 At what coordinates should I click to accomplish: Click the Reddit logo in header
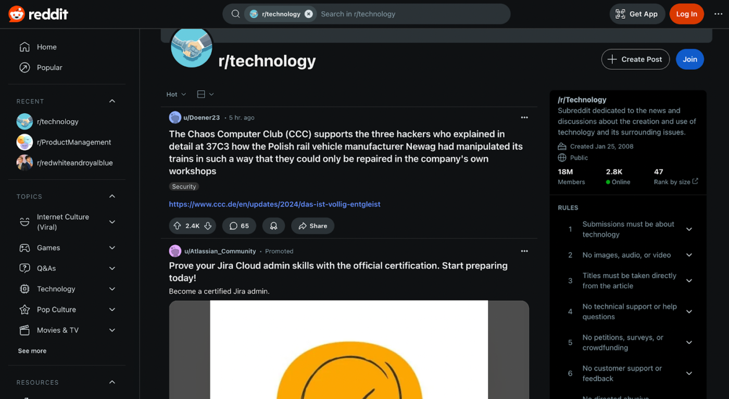tap(39, 14)
